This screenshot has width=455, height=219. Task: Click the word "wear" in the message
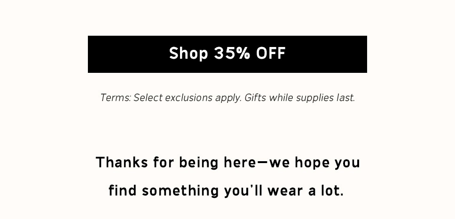(283, 191)
